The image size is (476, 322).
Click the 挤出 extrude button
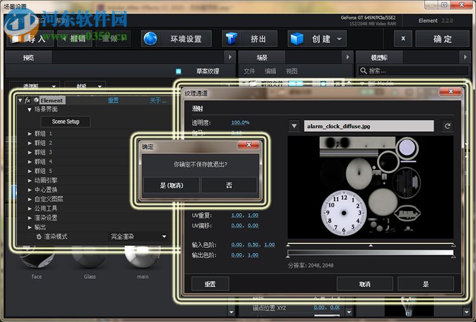tap(249, 39)
